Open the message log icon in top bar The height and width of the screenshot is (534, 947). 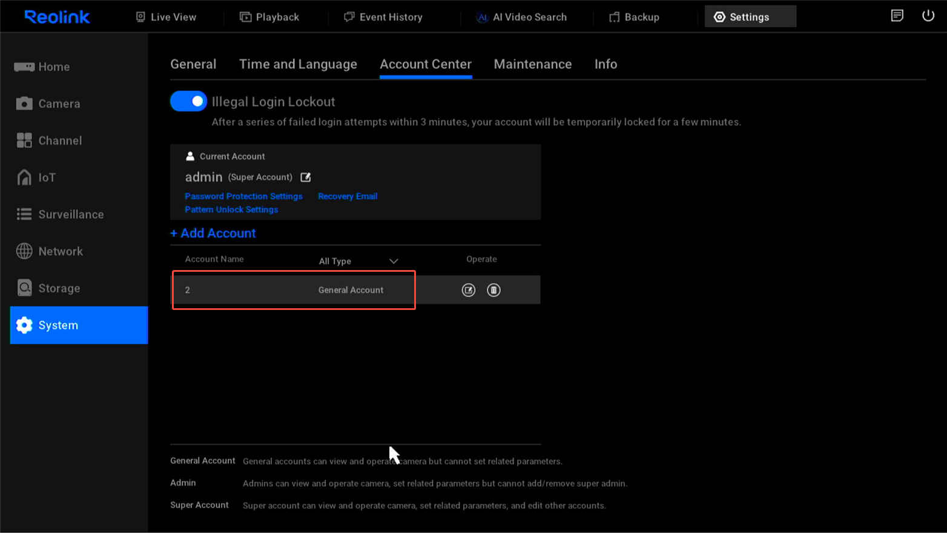click(x=897, y=16)
